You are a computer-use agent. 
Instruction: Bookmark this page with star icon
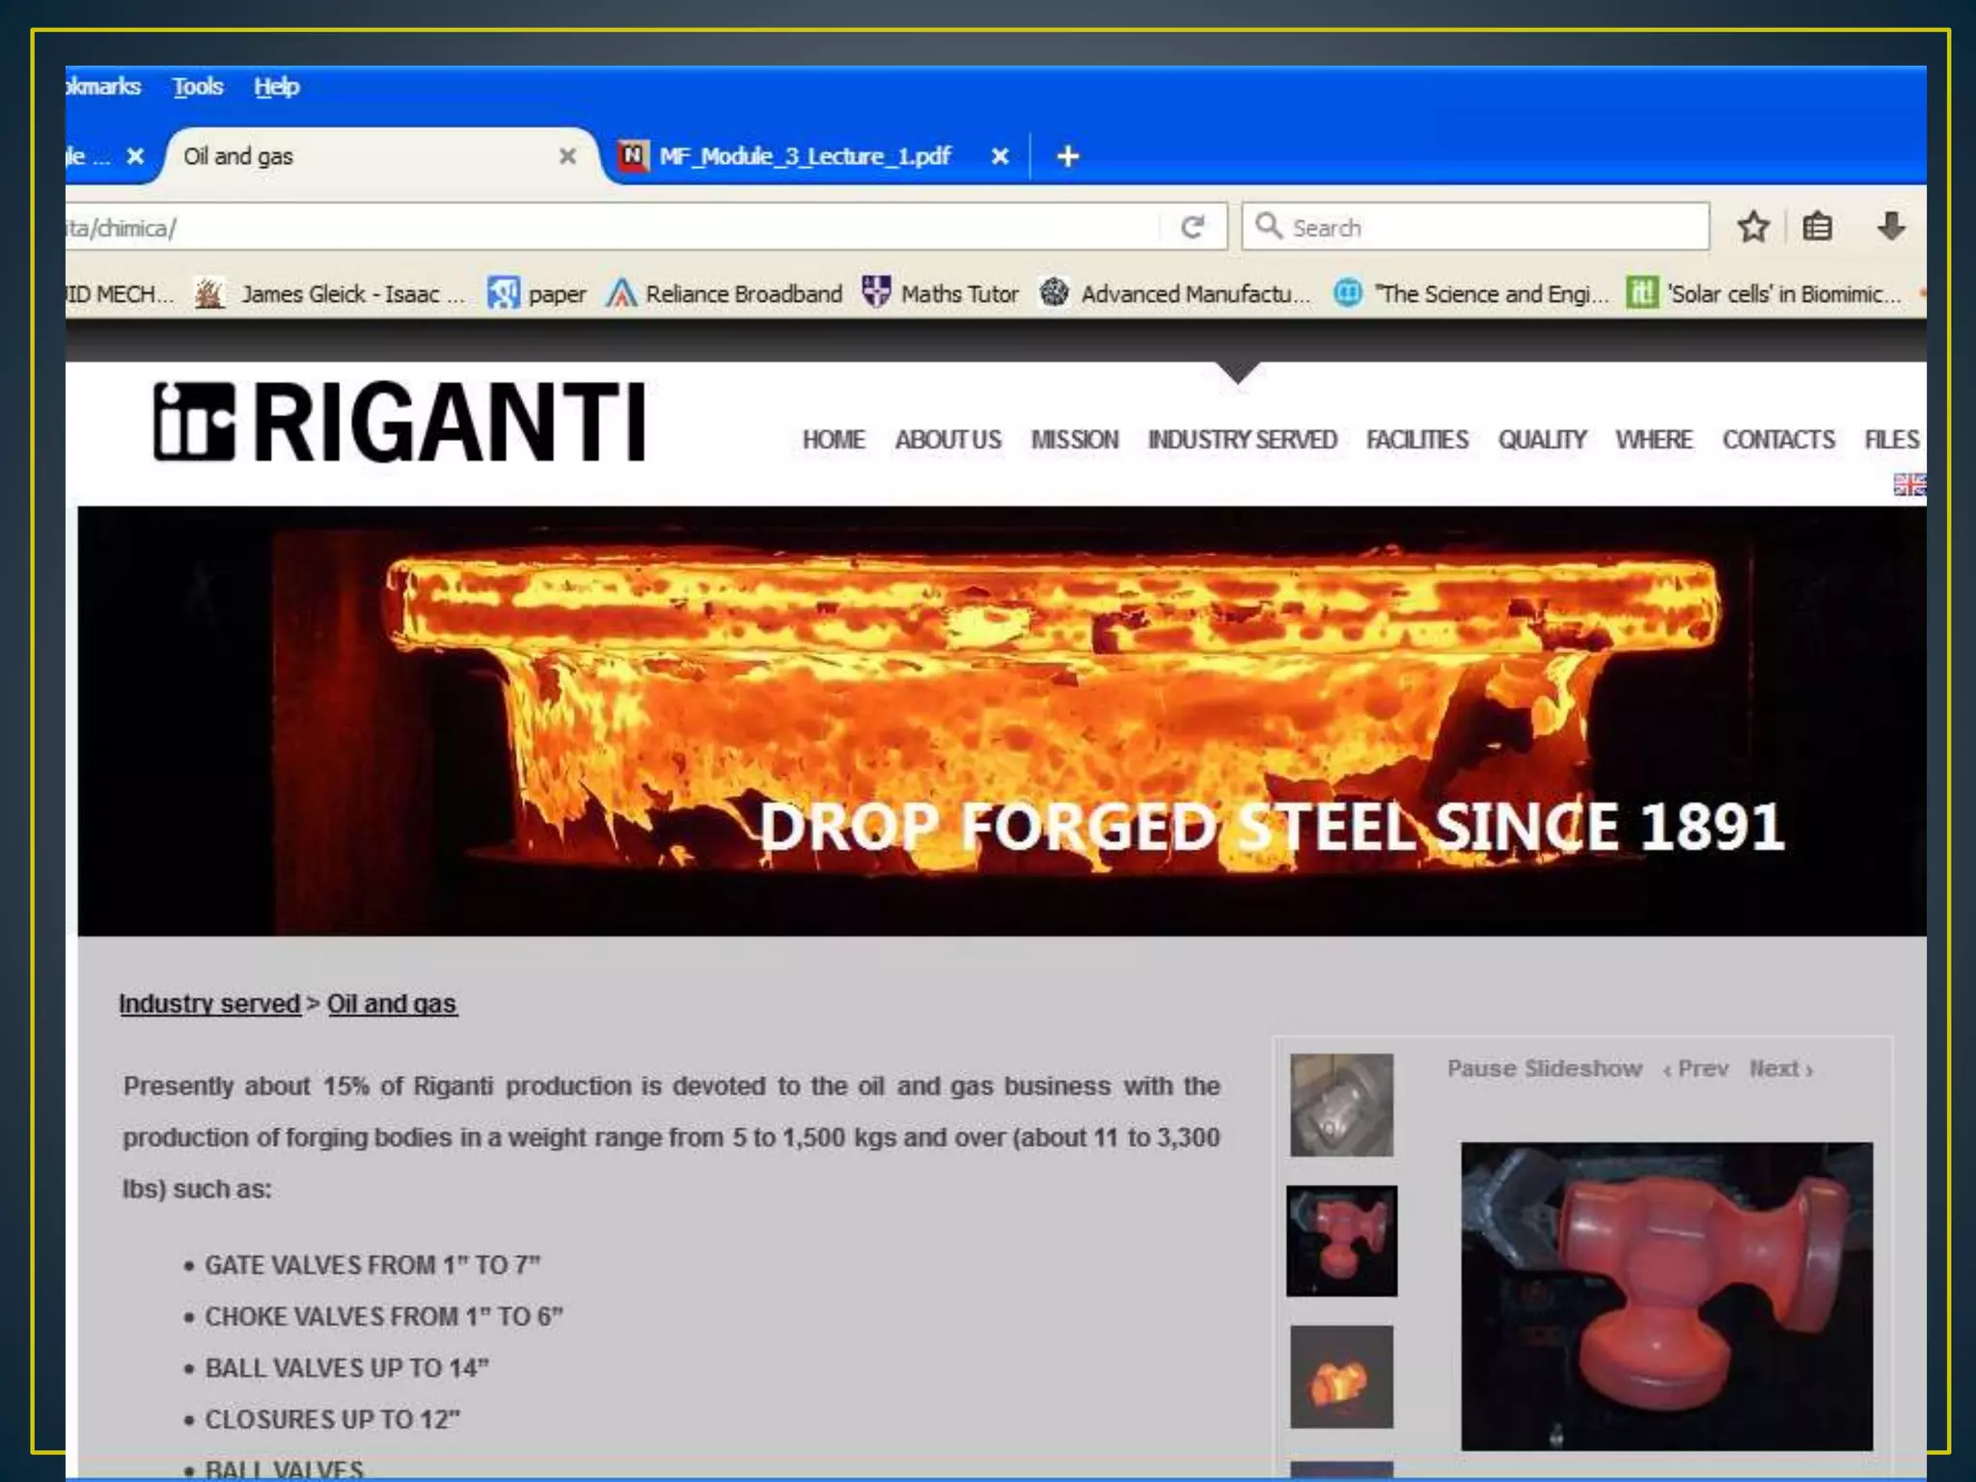tap(1753, 228)
